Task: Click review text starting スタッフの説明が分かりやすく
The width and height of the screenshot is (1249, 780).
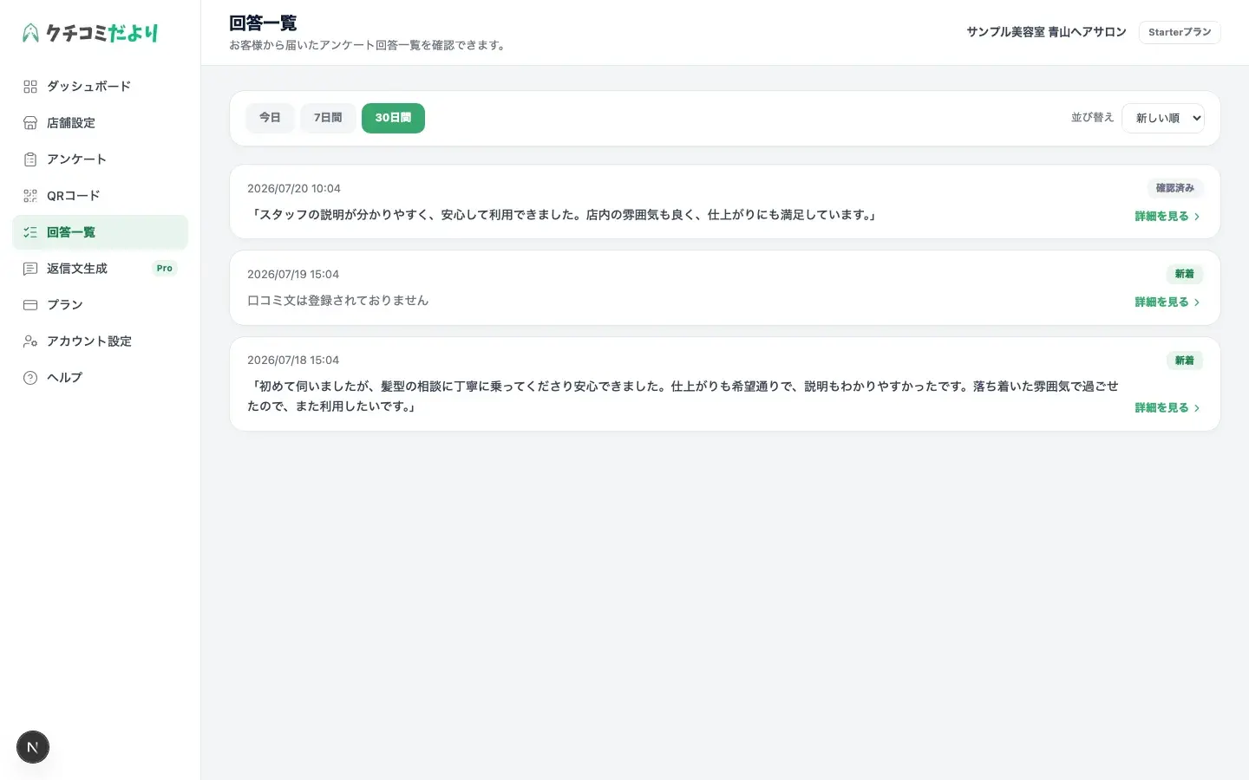Action: pos(563,215)
